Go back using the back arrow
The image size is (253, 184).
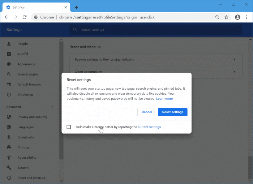(7, 17)
